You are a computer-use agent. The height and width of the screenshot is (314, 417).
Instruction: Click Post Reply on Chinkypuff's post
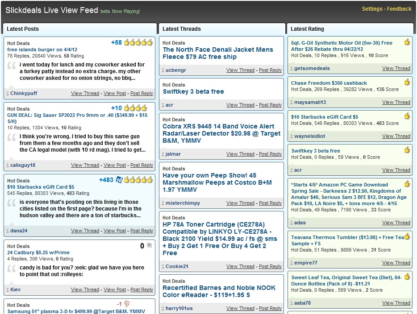(x=142, y=93)
